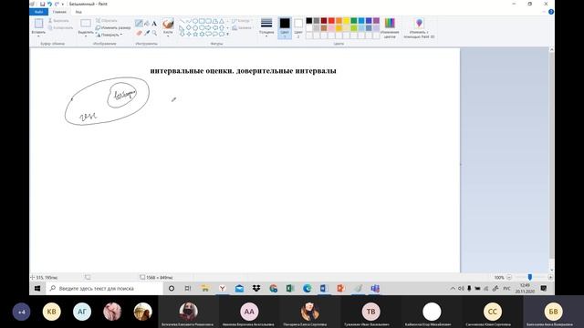Pick the red swatch in palette
The width and height of the screenshot is (584, 328).
tap(331, 21)
